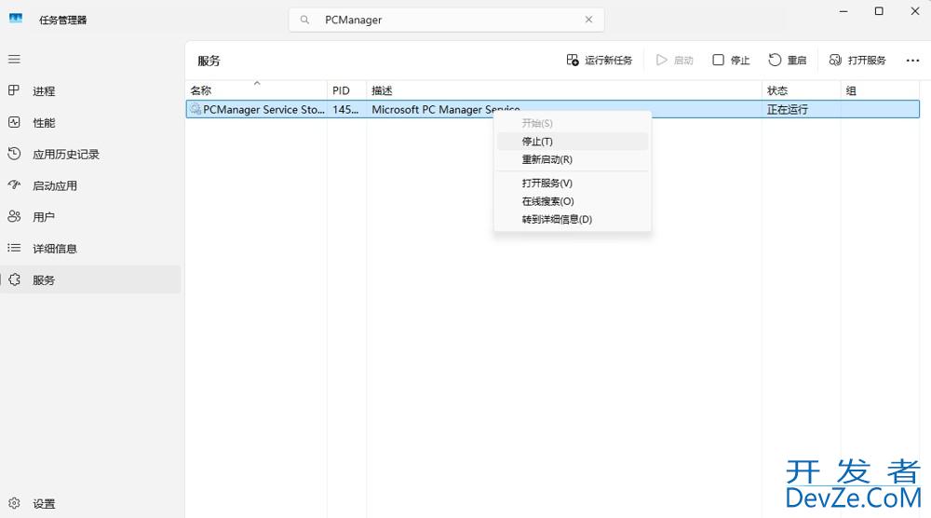931x518 pixels.
Task: Open the 详细信息 details page
Action: point(90,249)
